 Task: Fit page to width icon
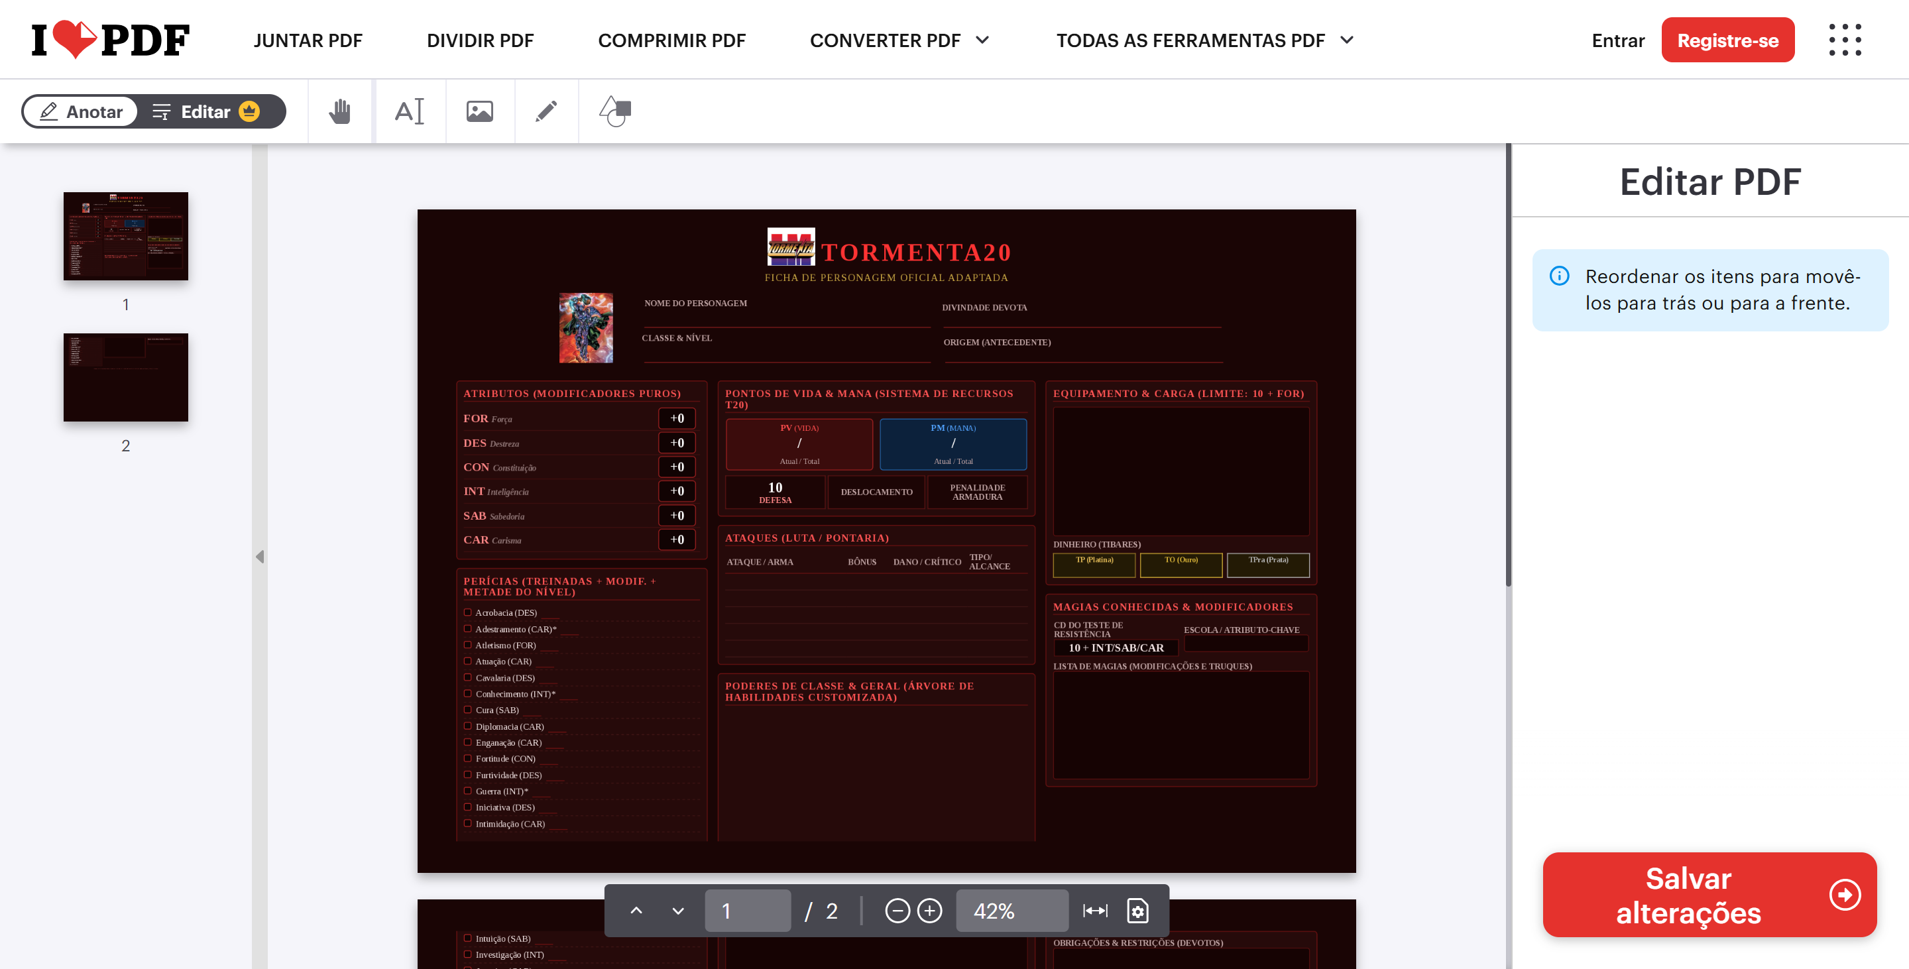(x=1094, y=911)
